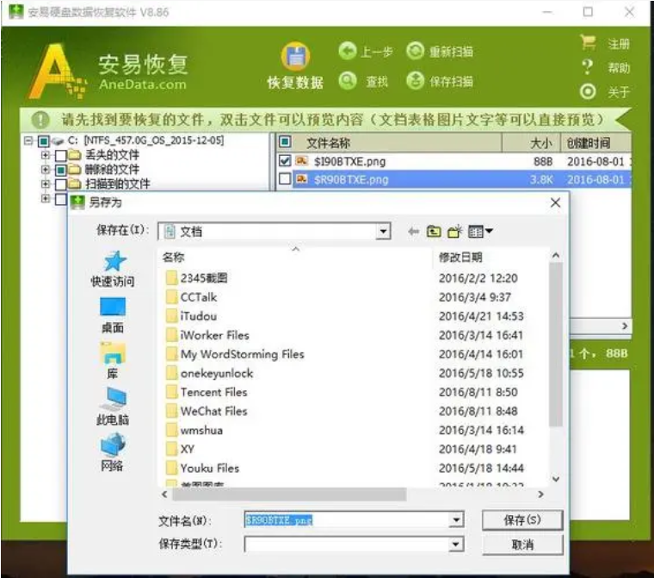This screenshot has width=654, height=578.
Task: Click the AneData.com logo text
Action: (143, 84)
